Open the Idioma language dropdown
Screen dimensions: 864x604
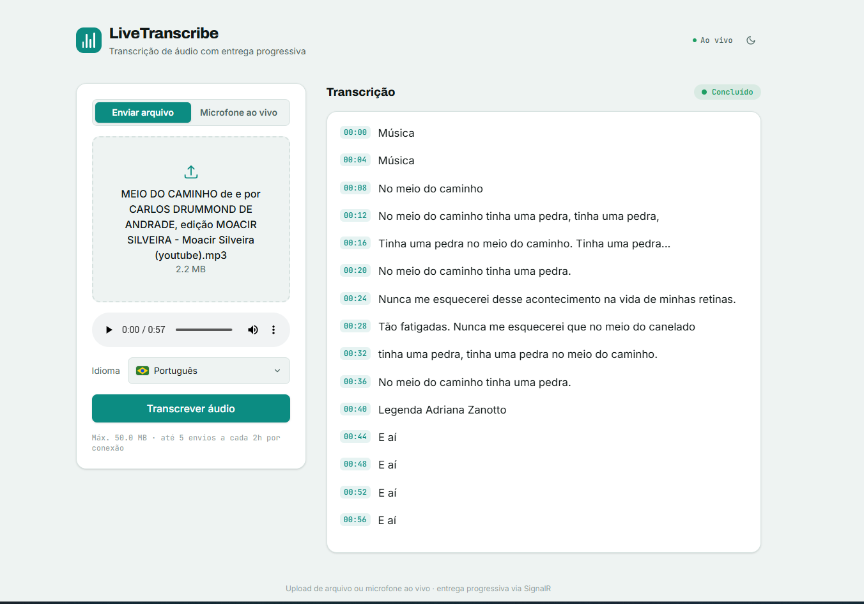(x=209, y=371)
